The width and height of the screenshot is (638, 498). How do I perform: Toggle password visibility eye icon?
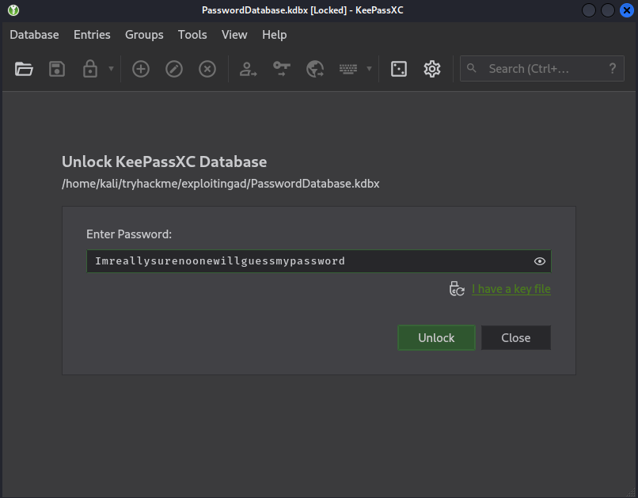coord(540,261)
